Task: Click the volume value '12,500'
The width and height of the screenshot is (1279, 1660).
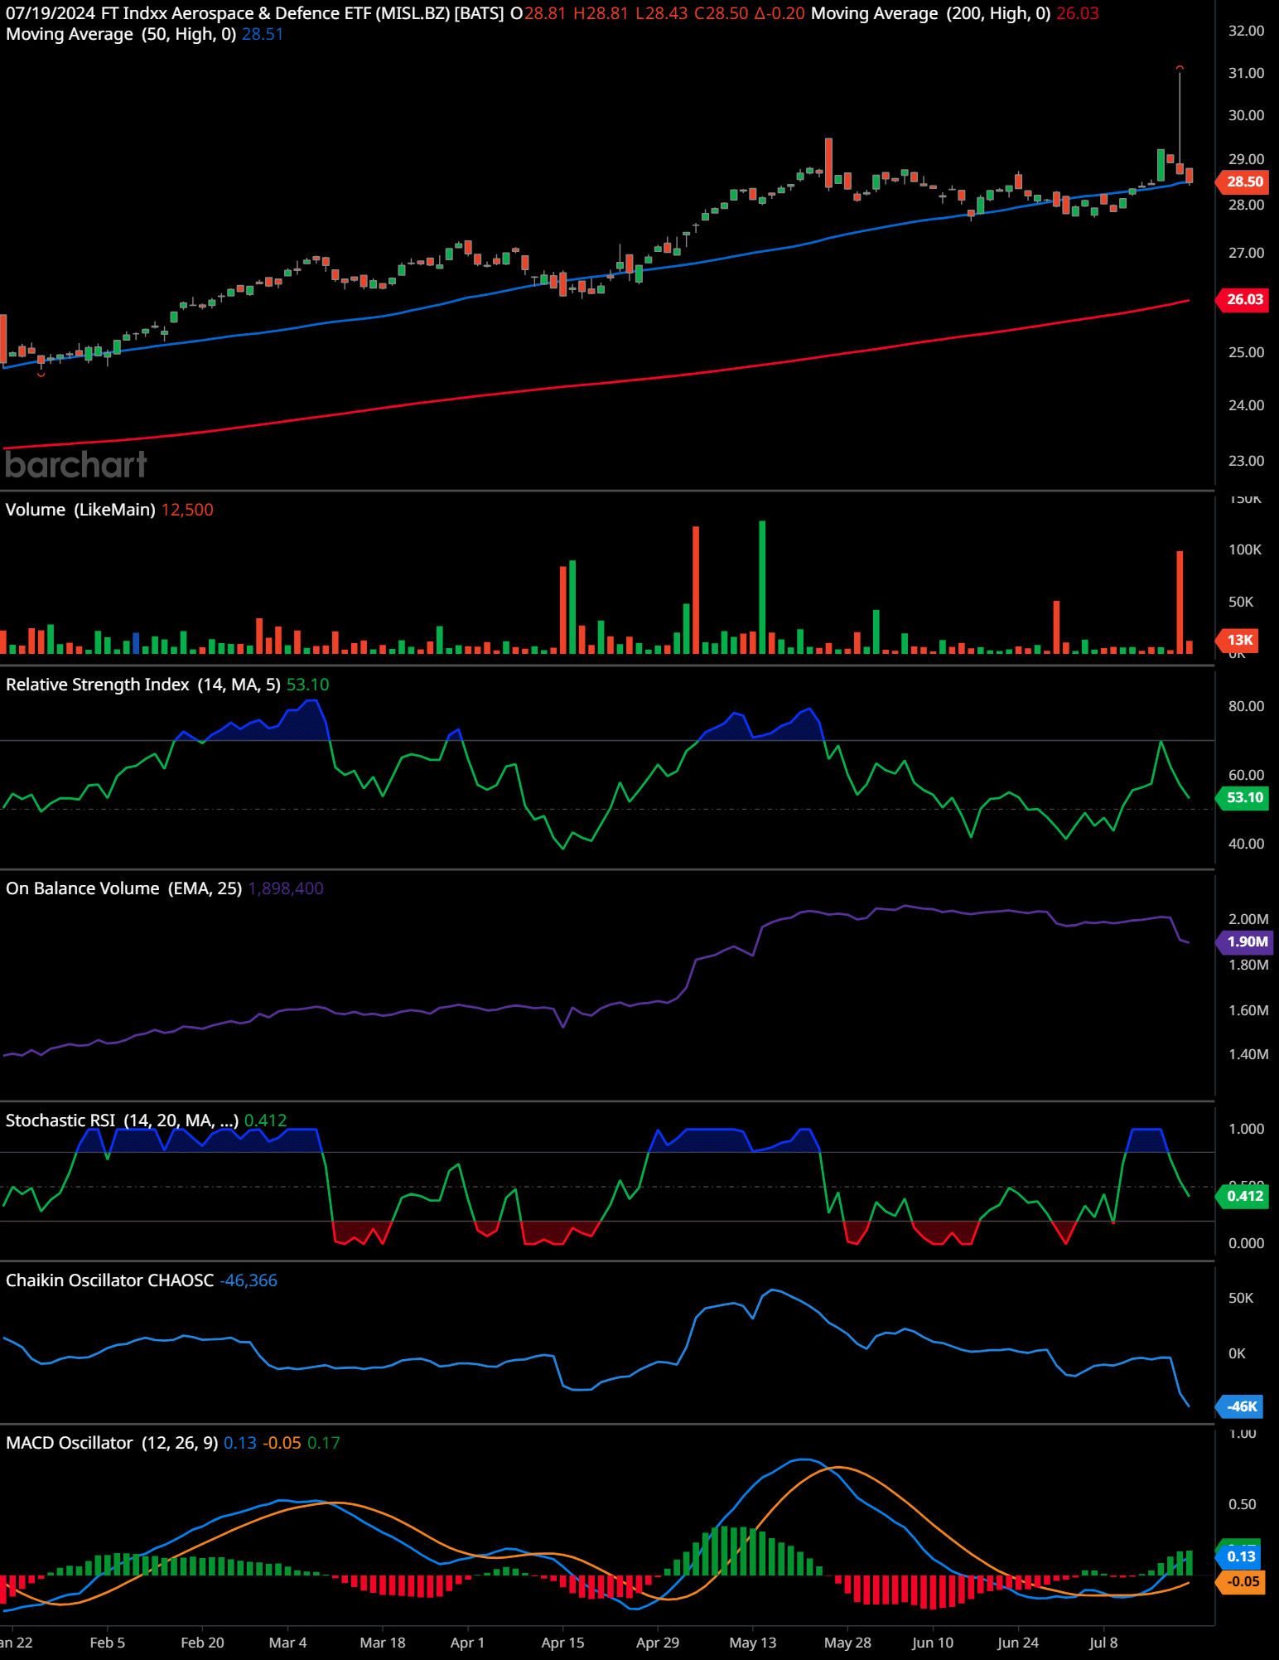Action: 187,510
